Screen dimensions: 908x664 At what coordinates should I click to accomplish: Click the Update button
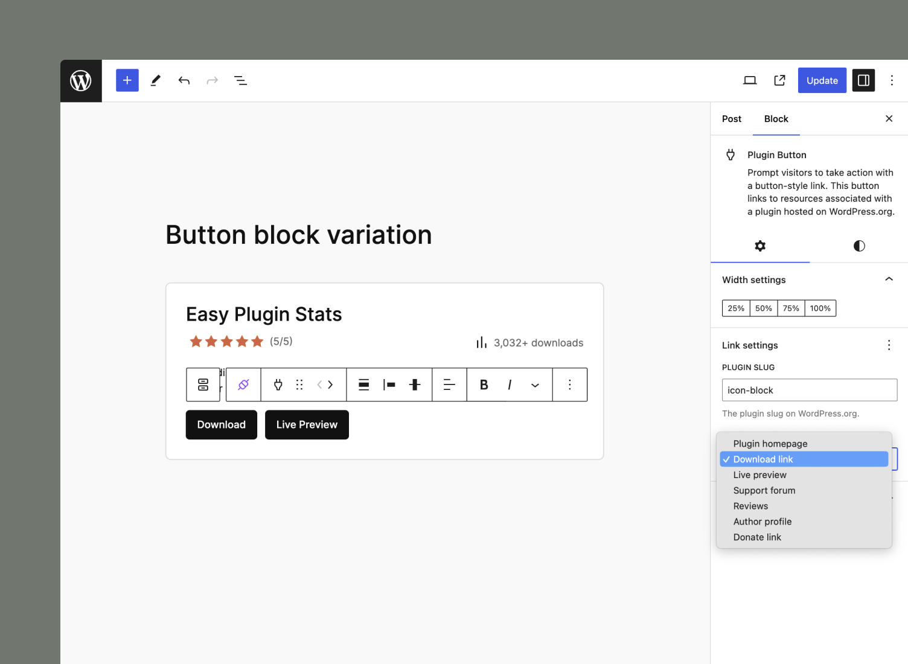(822, 80)
